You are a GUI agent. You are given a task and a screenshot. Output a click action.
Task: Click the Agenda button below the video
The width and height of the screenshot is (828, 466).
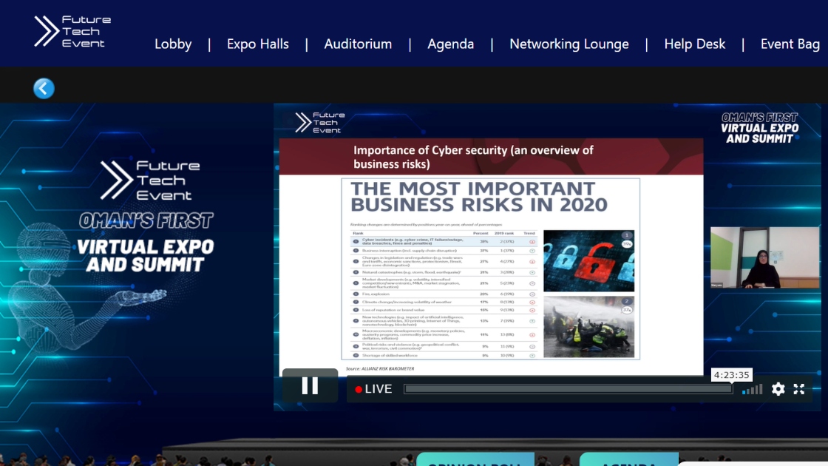pos(628,460)
